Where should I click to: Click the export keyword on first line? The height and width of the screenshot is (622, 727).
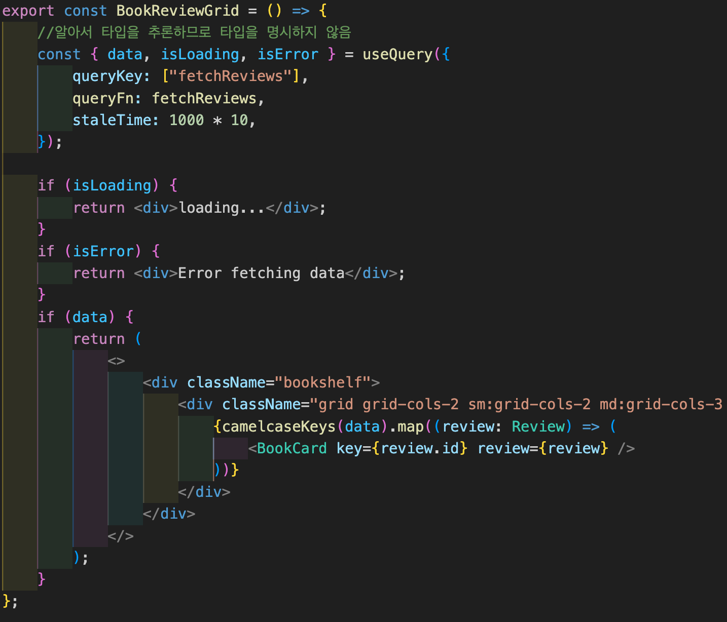[x=28, y=10]
